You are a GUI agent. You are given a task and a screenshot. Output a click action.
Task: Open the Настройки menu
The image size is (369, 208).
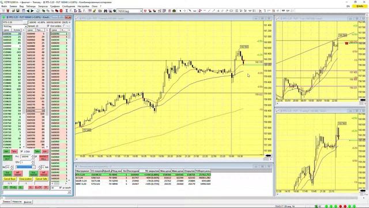point(83,6)
